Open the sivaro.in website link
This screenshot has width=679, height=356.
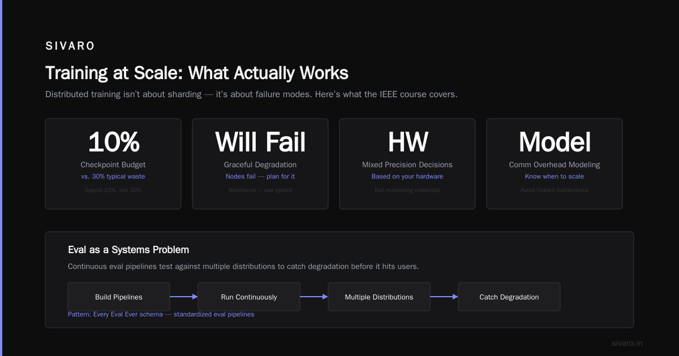[x=628, y=343]
